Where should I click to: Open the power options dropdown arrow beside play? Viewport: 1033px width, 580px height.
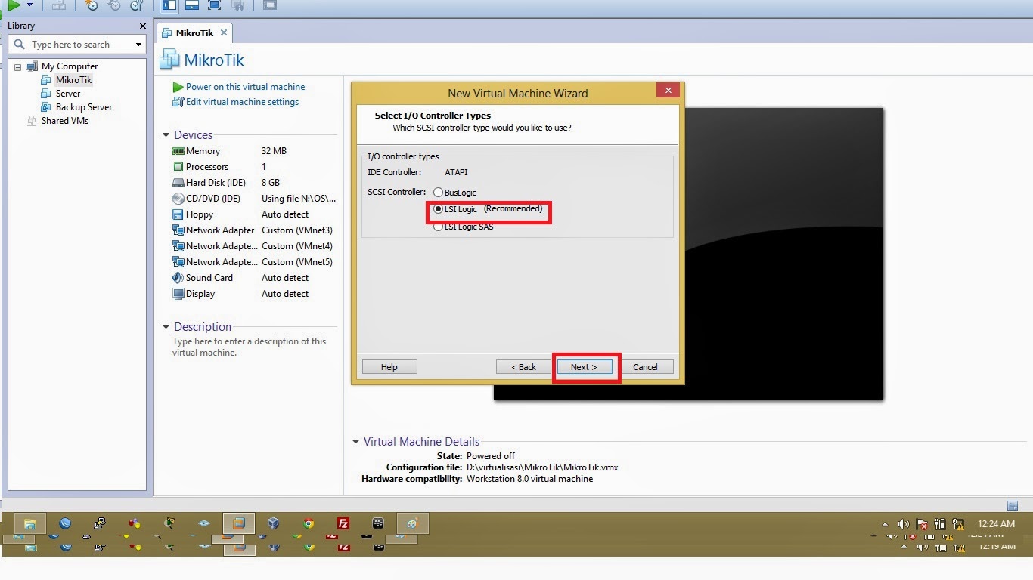coord(30,5)
